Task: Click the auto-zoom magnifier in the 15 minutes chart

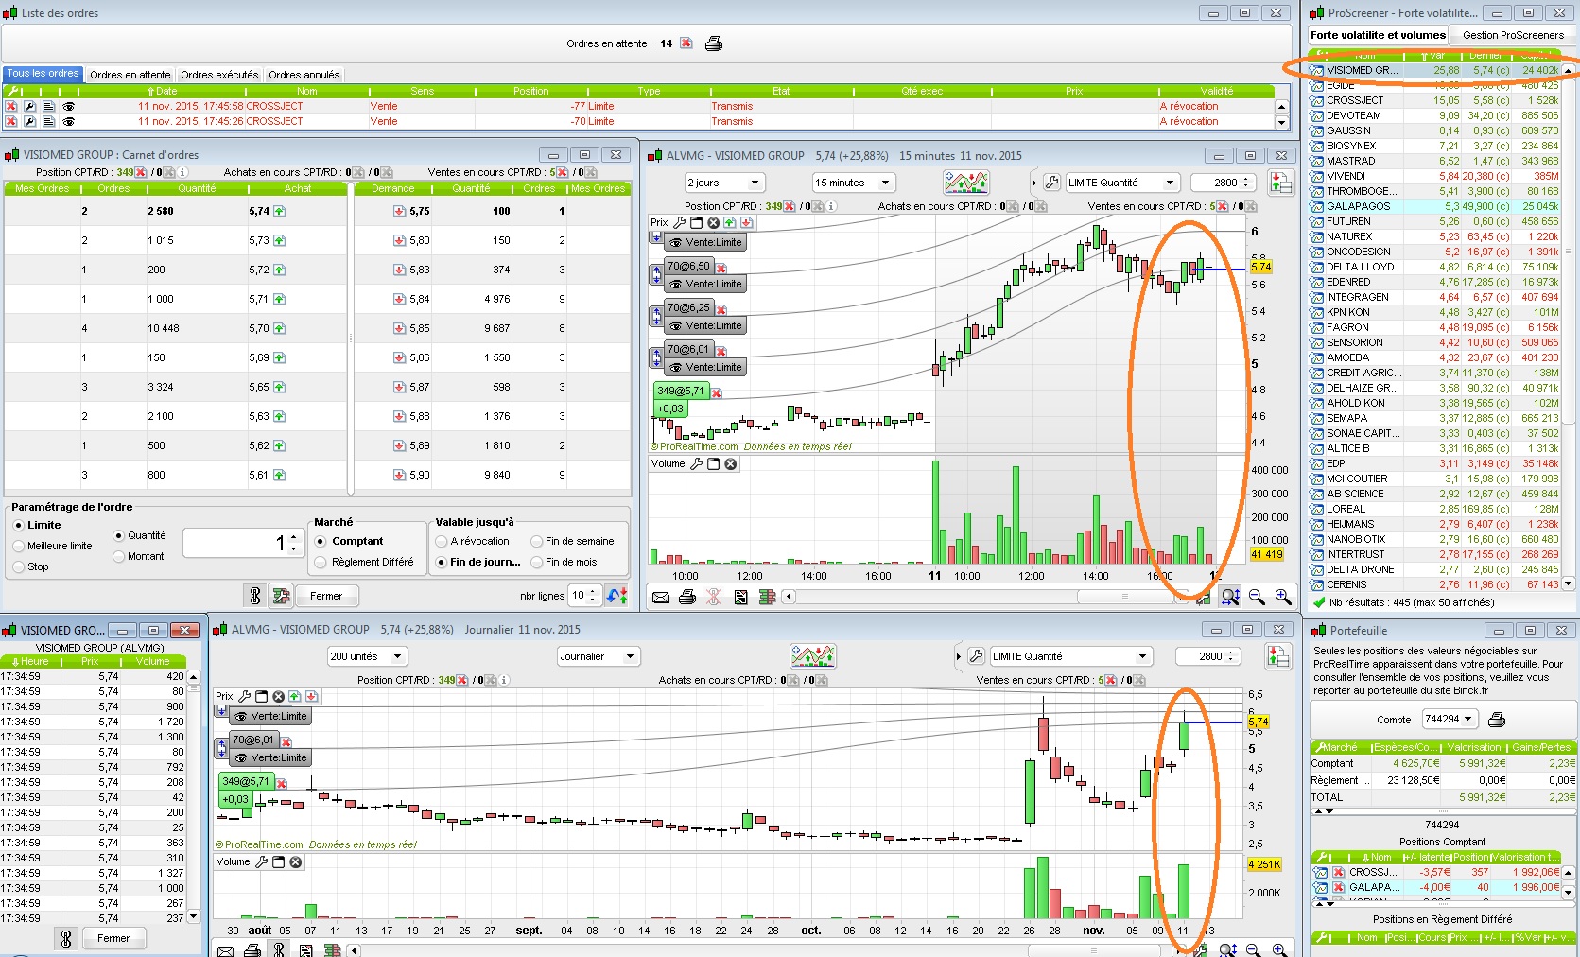Action: 1230,597
